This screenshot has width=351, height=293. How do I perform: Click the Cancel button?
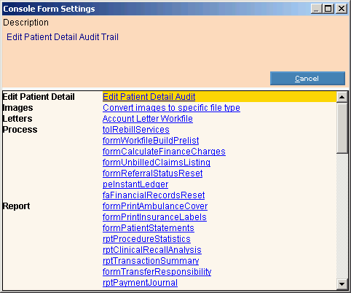[x=307, y=78]
